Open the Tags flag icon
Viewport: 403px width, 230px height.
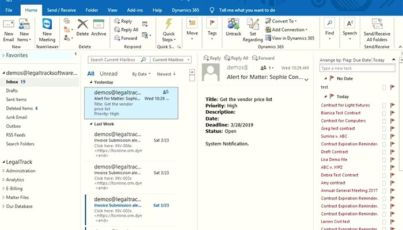(x=212, y=23)
